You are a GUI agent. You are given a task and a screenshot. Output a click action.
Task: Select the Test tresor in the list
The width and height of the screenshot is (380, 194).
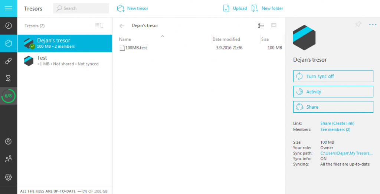tap(65, 61)
